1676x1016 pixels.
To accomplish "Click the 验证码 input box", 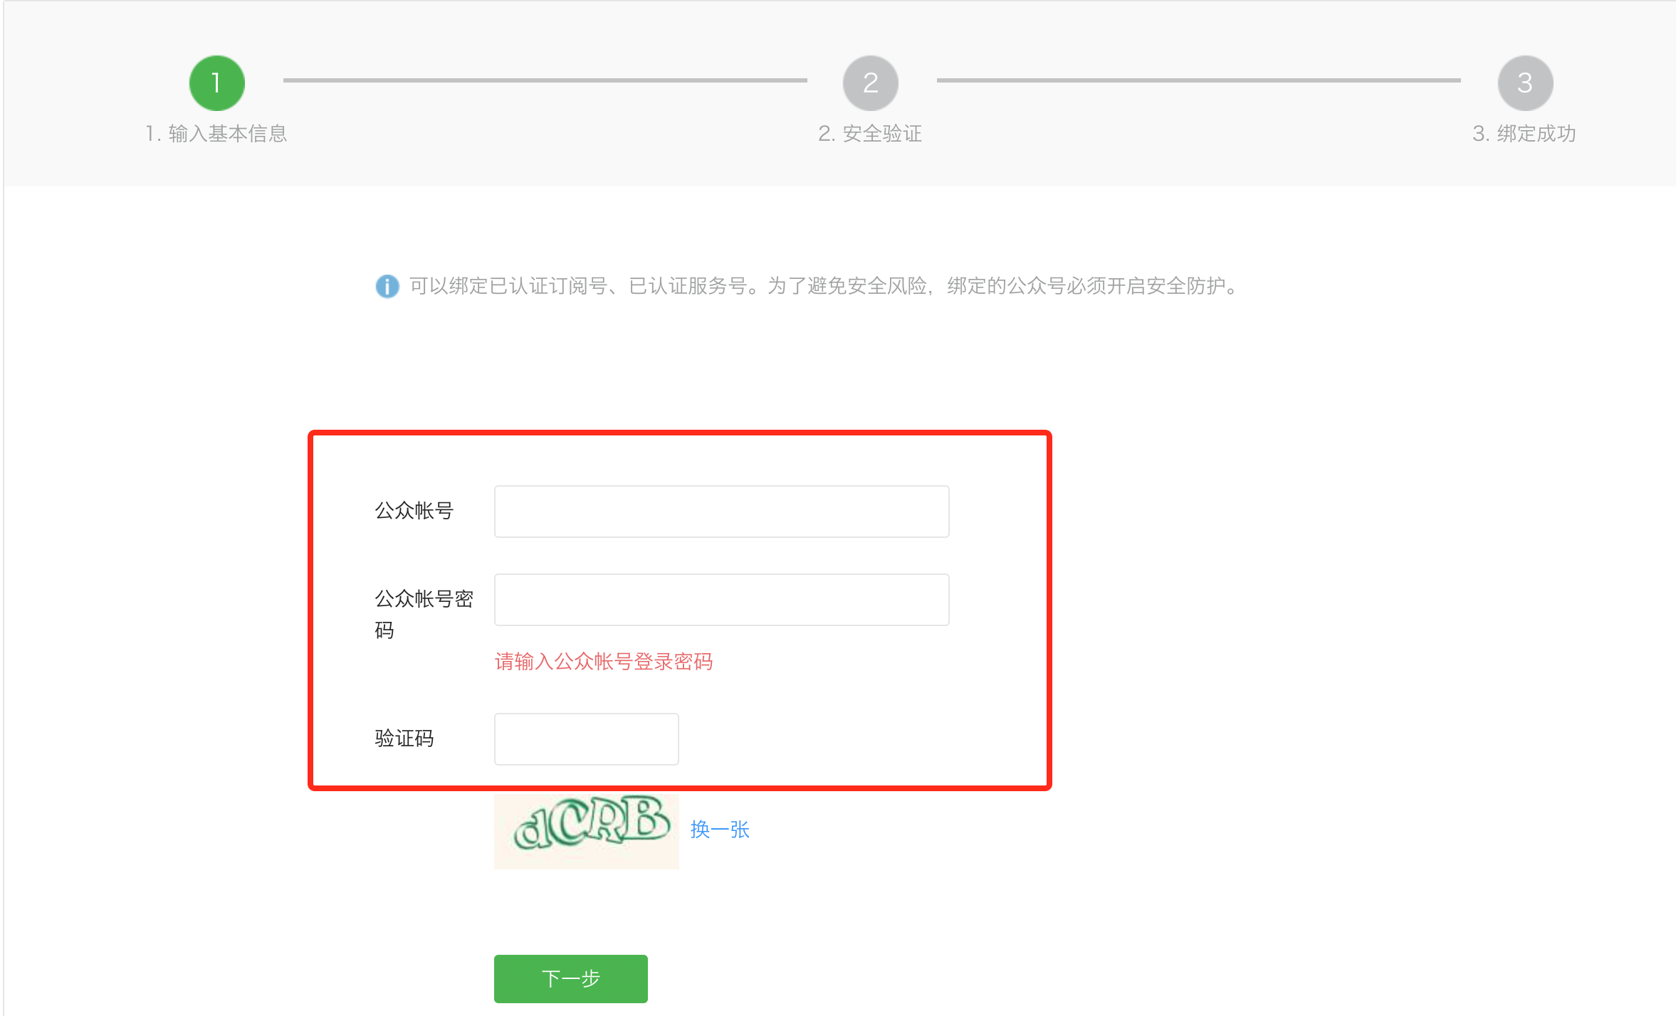I will tap(586, 739).
